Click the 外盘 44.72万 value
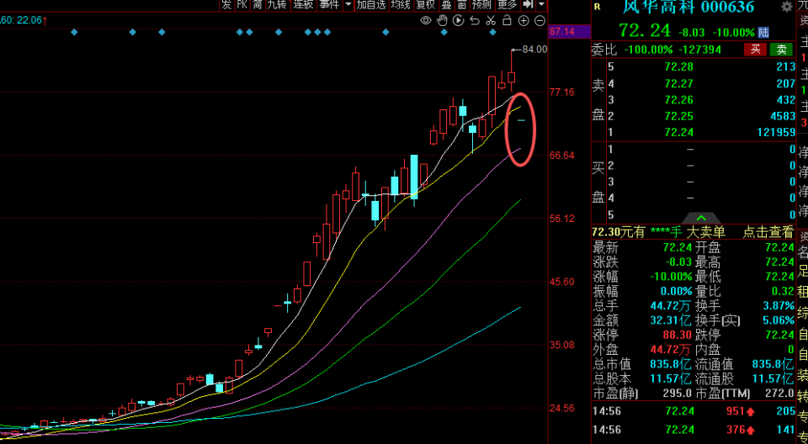Image resolution: width=808 pixels, height=444 pixels. [x=671, y=350]
